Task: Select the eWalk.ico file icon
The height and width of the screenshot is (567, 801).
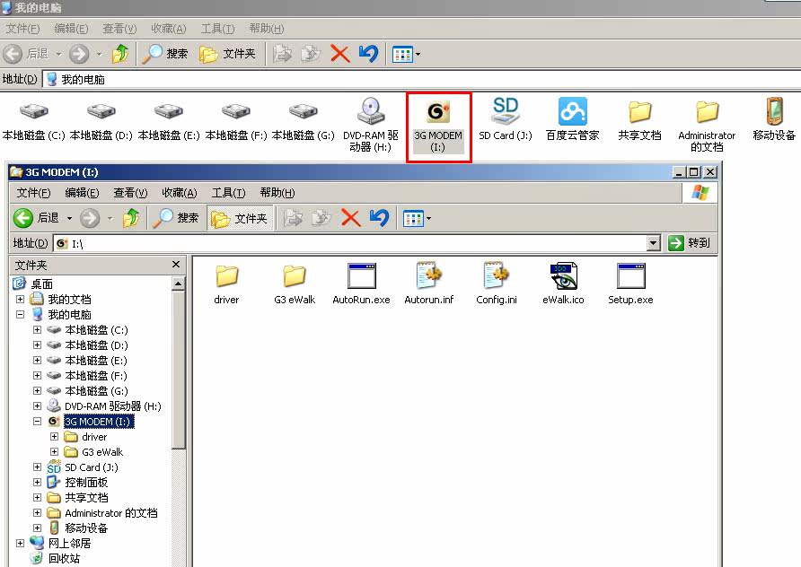Action: (x=563, y=277)
